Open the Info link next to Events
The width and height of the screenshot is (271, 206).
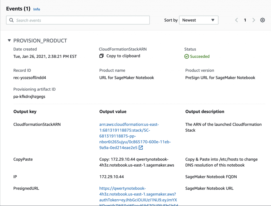[37, 9]
